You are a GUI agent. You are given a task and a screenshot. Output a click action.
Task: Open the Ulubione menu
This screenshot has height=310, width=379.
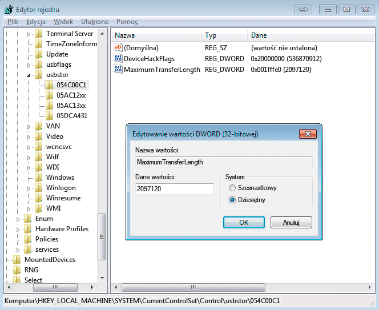(x=95, y=22)
